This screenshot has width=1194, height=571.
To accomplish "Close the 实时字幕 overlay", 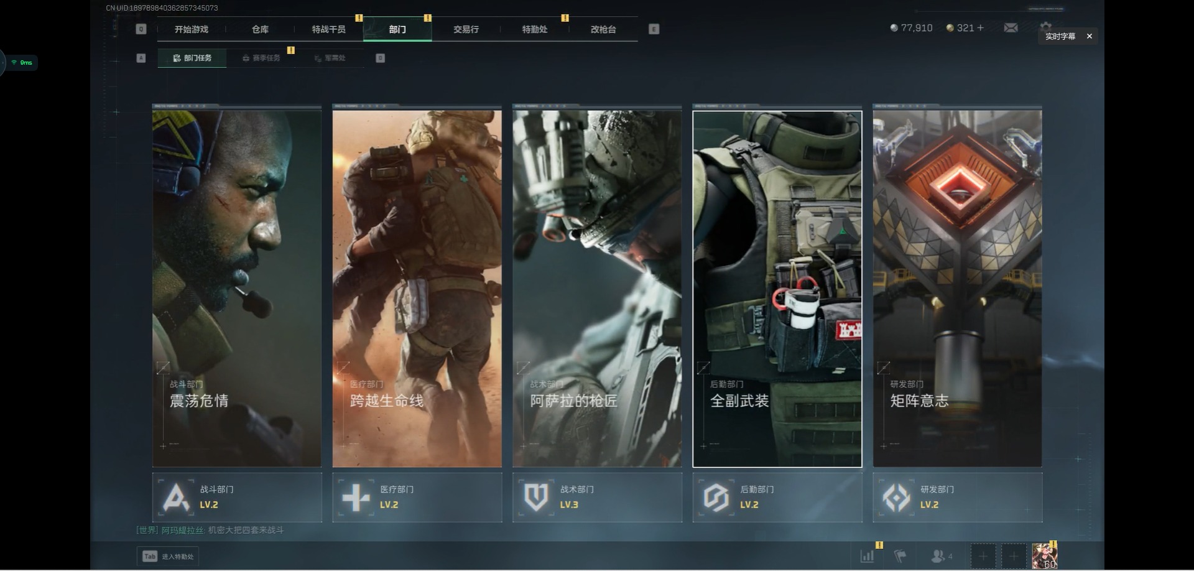I will (x=1089, y=37).
